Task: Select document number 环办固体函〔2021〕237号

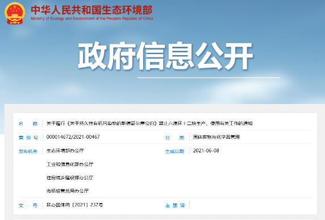Action: click(x=75, y=205)
